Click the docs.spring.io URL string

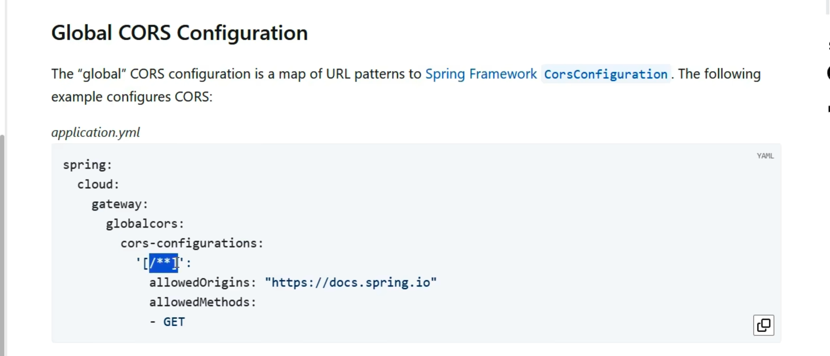(350, 283)
